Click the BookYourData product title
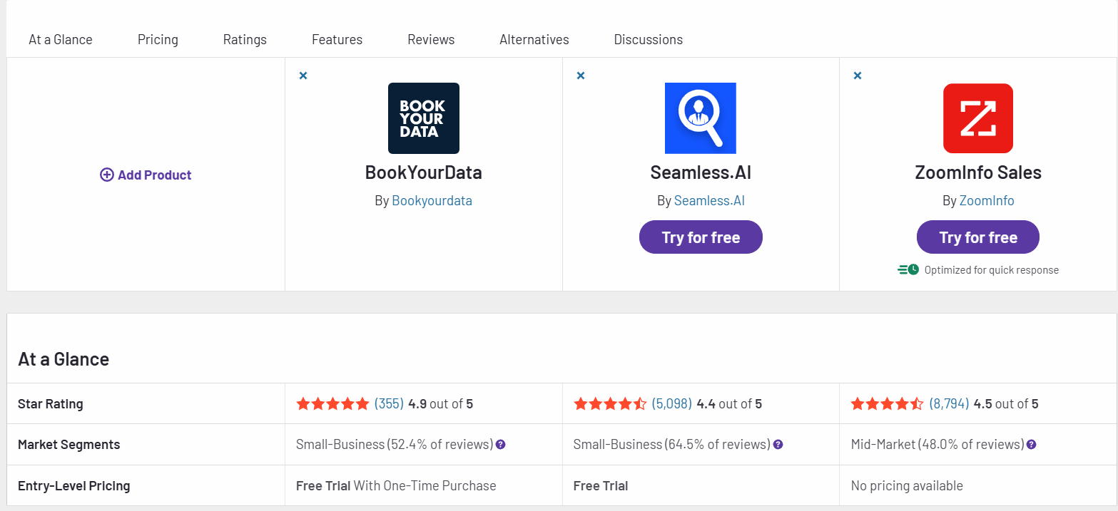 tap(424, 172)
